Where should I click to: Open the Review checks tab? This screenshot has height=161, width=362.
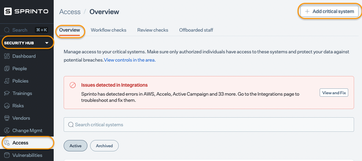click(x=152, y=30)
